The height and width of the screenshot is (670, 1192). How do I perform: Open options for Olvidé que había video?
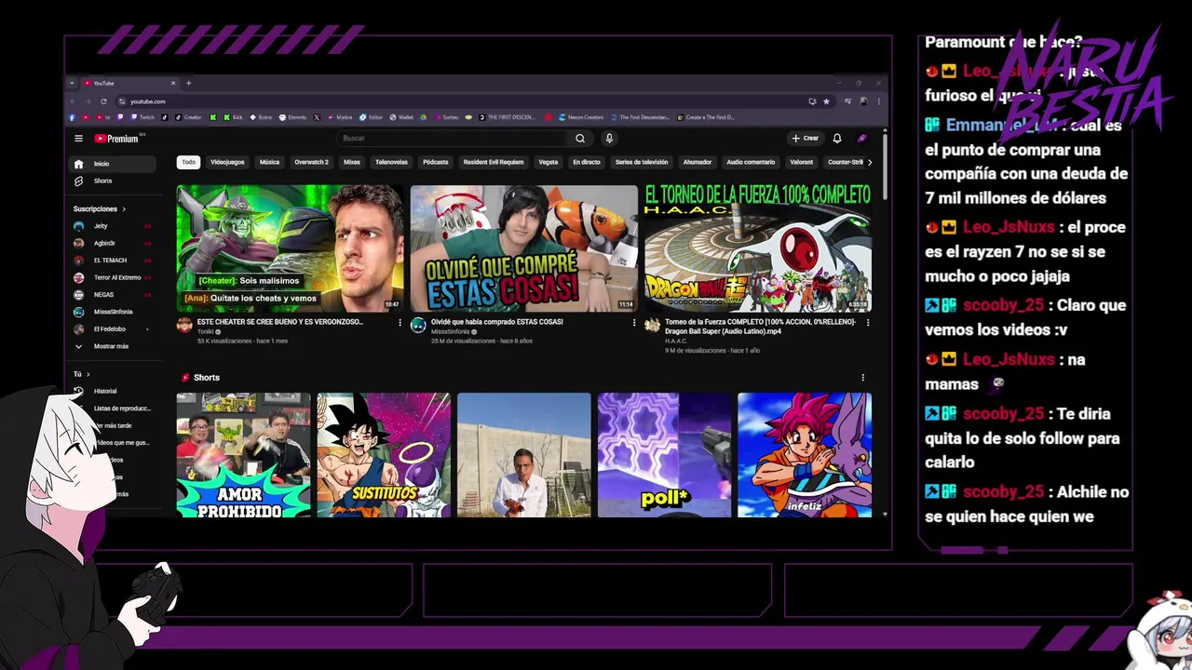(634, 323)
